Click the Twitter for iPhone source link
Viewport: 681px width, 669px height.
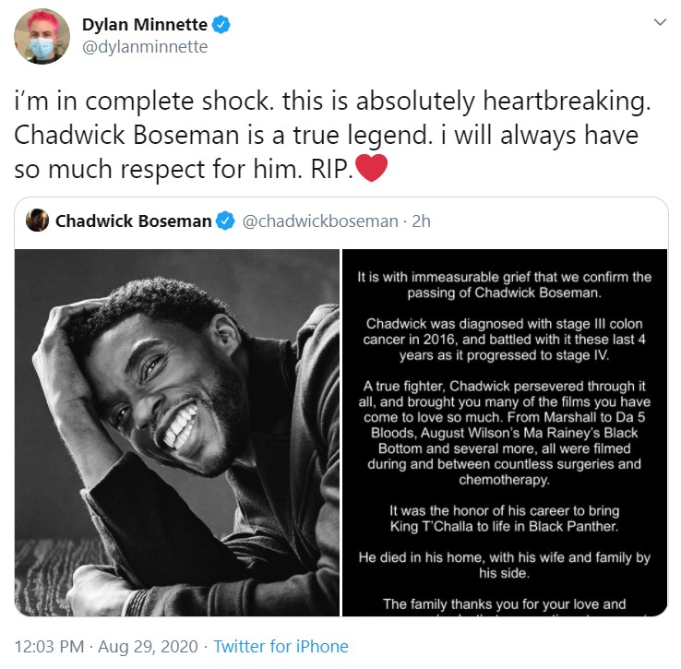(281, 647)
